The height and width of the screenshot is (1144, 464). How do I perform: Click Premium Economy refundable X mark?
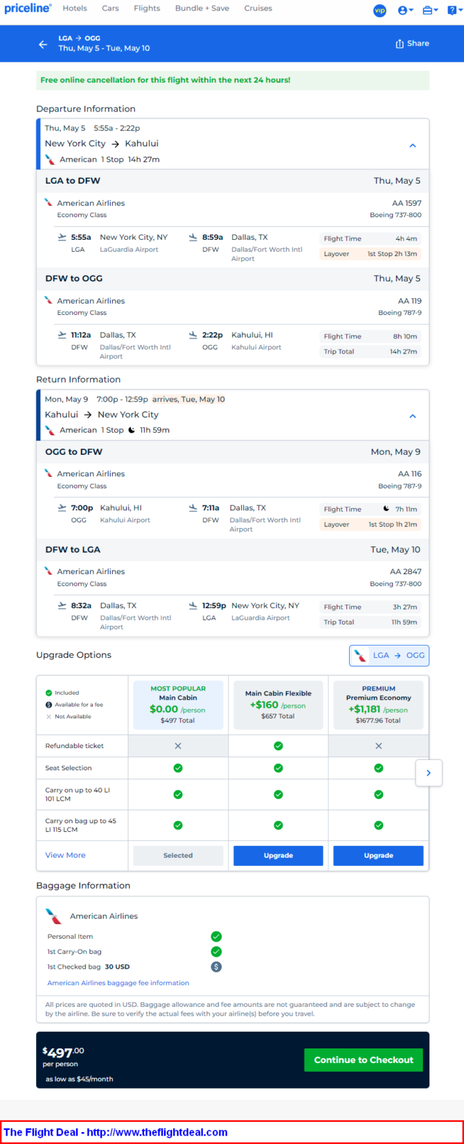(378, 746)
